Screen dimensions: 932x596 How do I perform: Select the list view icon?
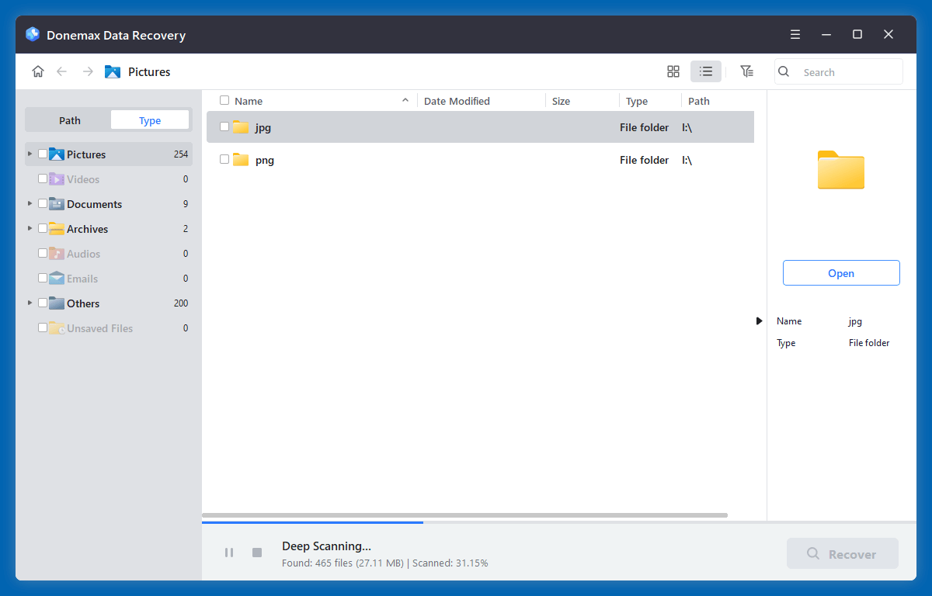coord(705,71)
